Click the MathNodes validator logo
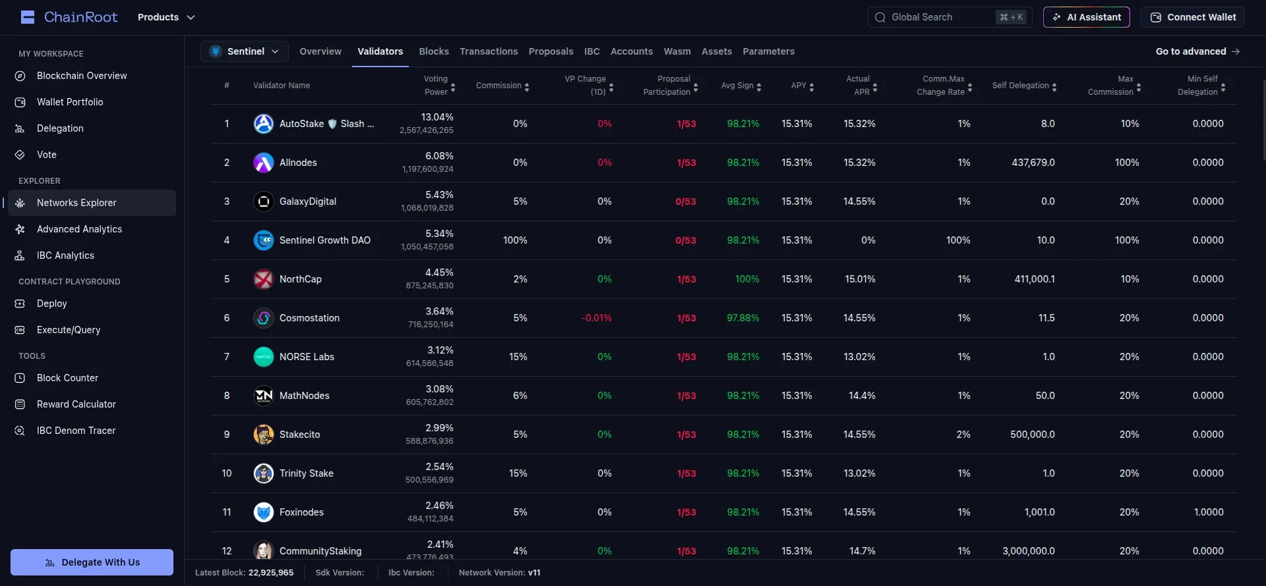 pos(264,396)
